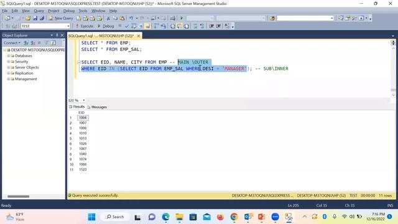Select result cell 1004

coord(83,118)
